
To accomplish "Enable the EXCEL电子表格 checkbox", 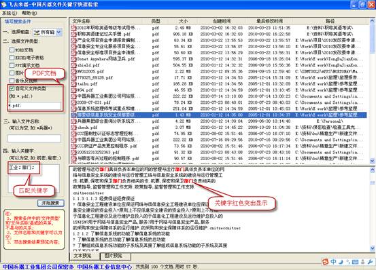I will coord(12,58).
